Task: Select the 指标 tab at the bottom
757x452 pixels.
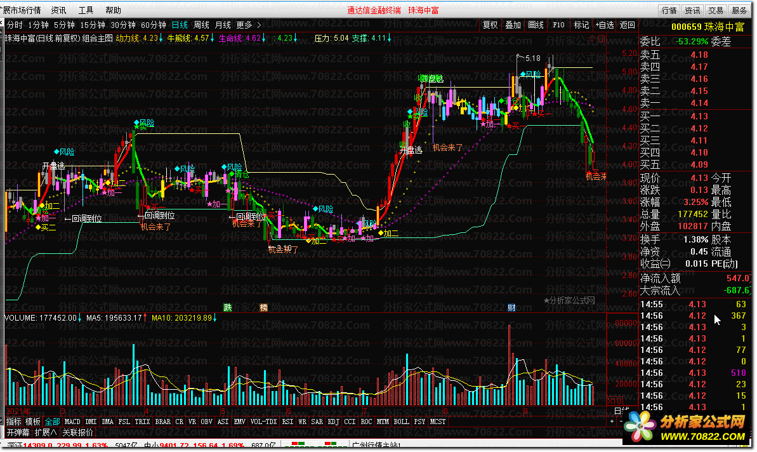Action: pos(14,422)
